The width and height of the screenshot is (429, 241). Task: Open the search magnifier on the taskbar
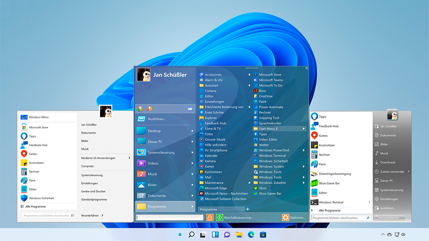(191, 235)
